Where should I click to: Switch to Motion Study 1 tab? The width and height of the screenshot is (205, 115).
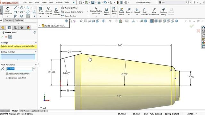coord(38,111)
